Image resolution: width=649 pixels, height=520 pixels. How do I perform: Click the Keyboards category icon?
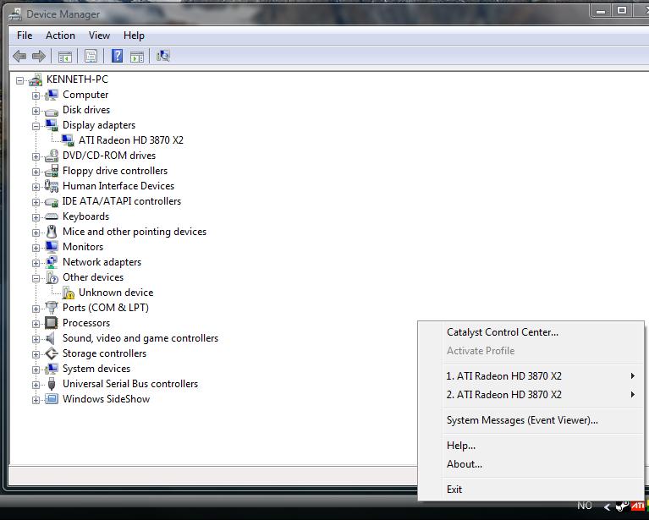pos(52,216)
